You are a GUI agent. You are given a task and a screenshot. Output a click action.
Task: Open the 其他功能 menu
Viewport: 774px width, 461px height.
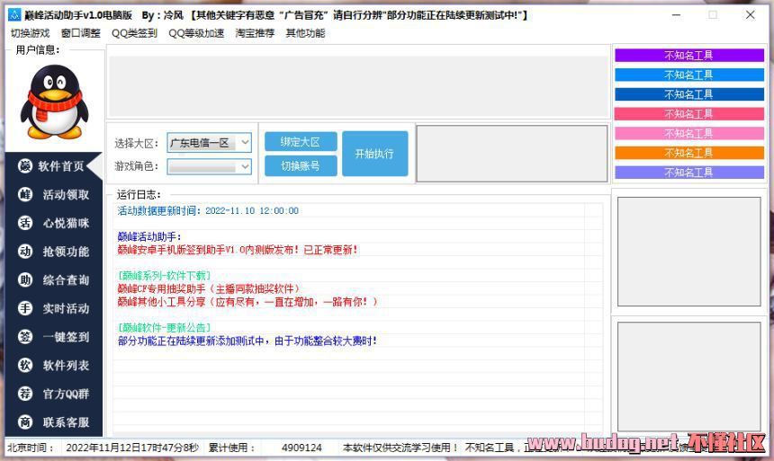coord(305,33)
